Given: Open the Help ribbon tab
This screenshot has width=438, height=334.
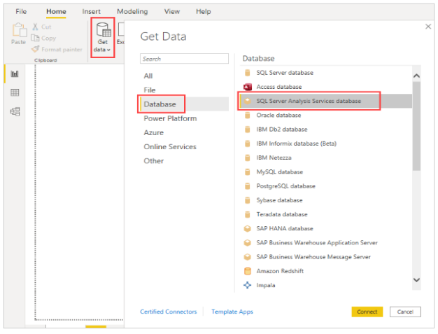Looking at the screenshot, I should [x=204, y=11].
